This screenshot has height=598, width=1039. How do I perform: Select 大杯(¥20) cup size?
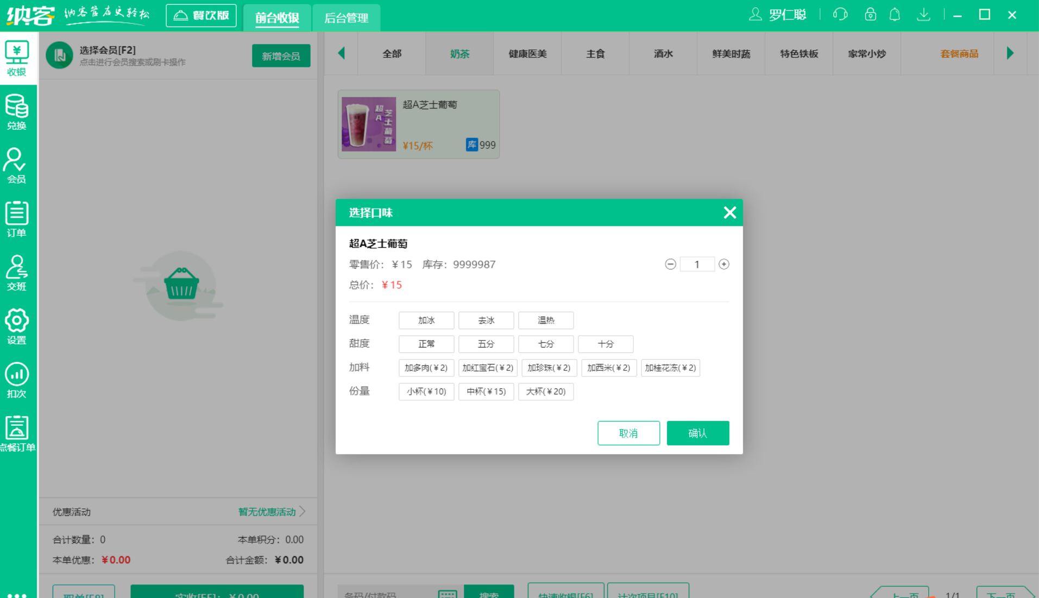[x=545, y=392]
